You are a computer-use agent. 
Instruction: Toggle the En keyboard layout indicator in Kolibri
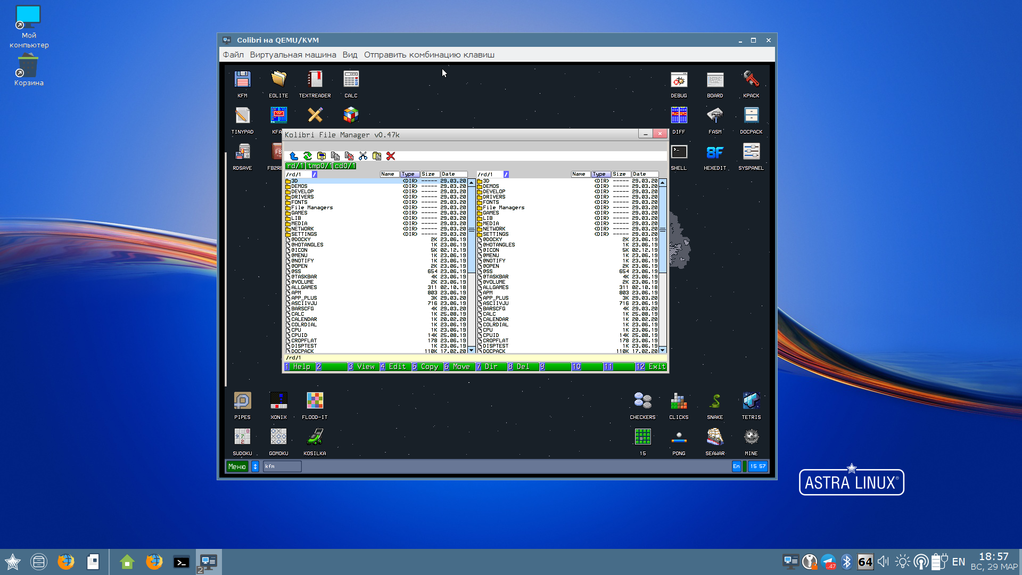pos(736,466)
